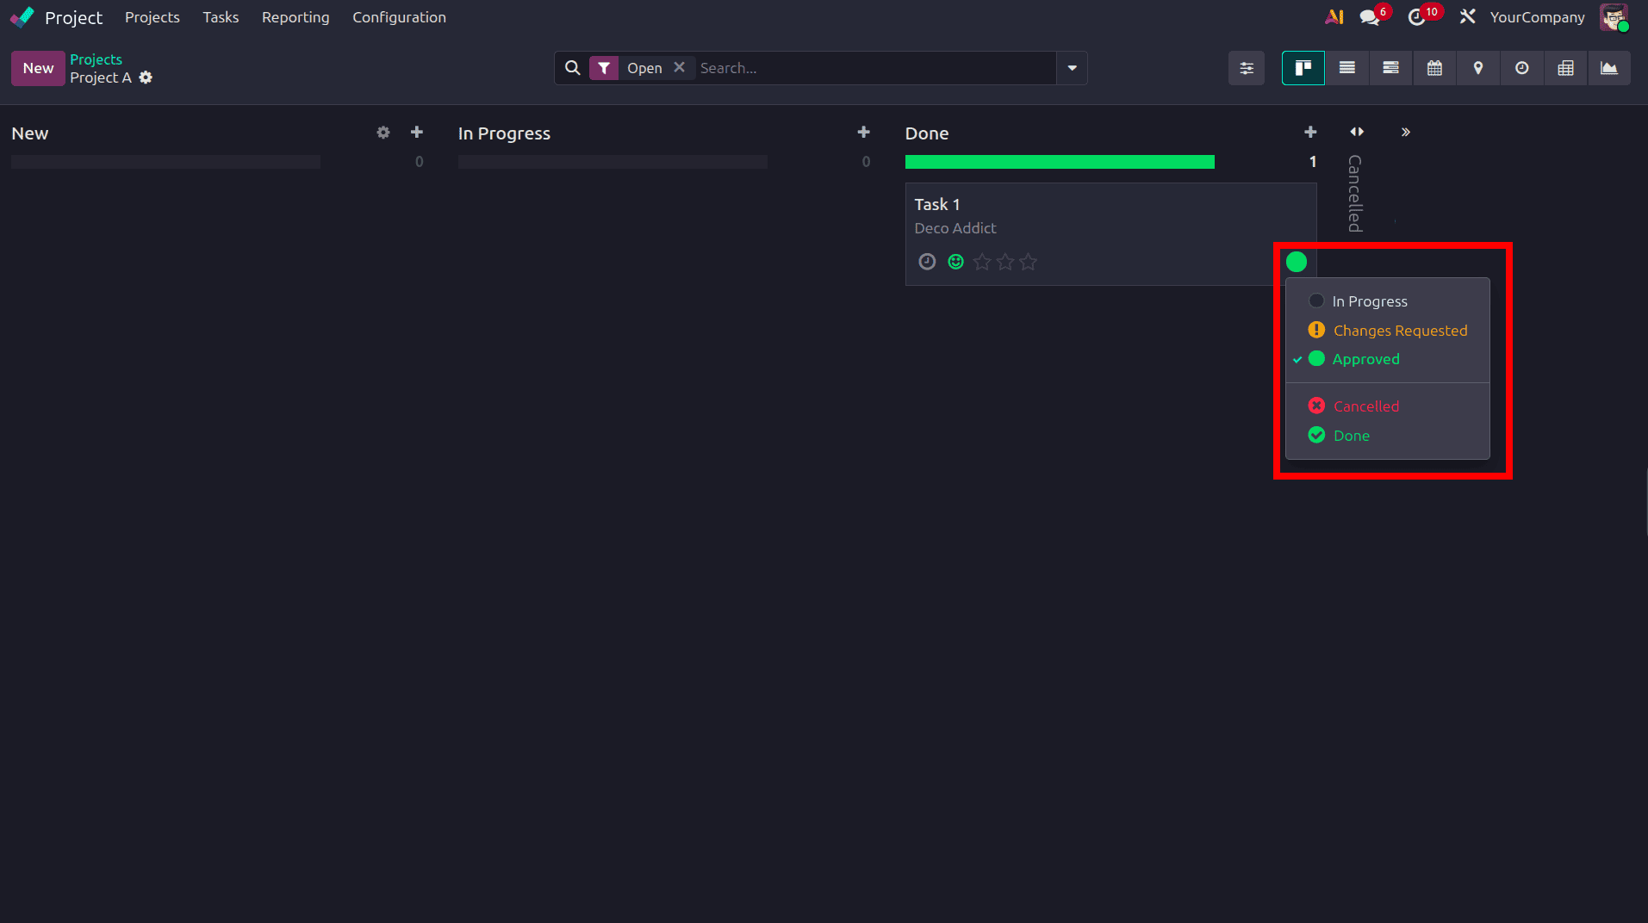Expand the folded Cancelled column
1648x923 pixels.
coord(1357,132)
